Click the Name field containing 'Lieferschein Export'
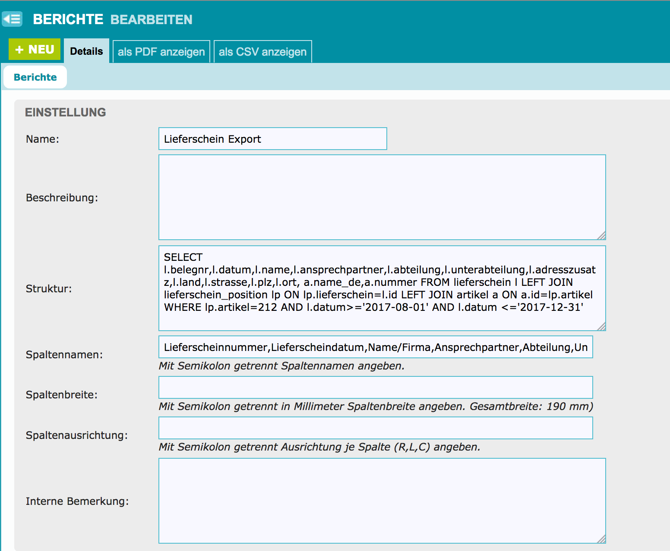Viewport: 670px width, 551px height. pos(272,139)
